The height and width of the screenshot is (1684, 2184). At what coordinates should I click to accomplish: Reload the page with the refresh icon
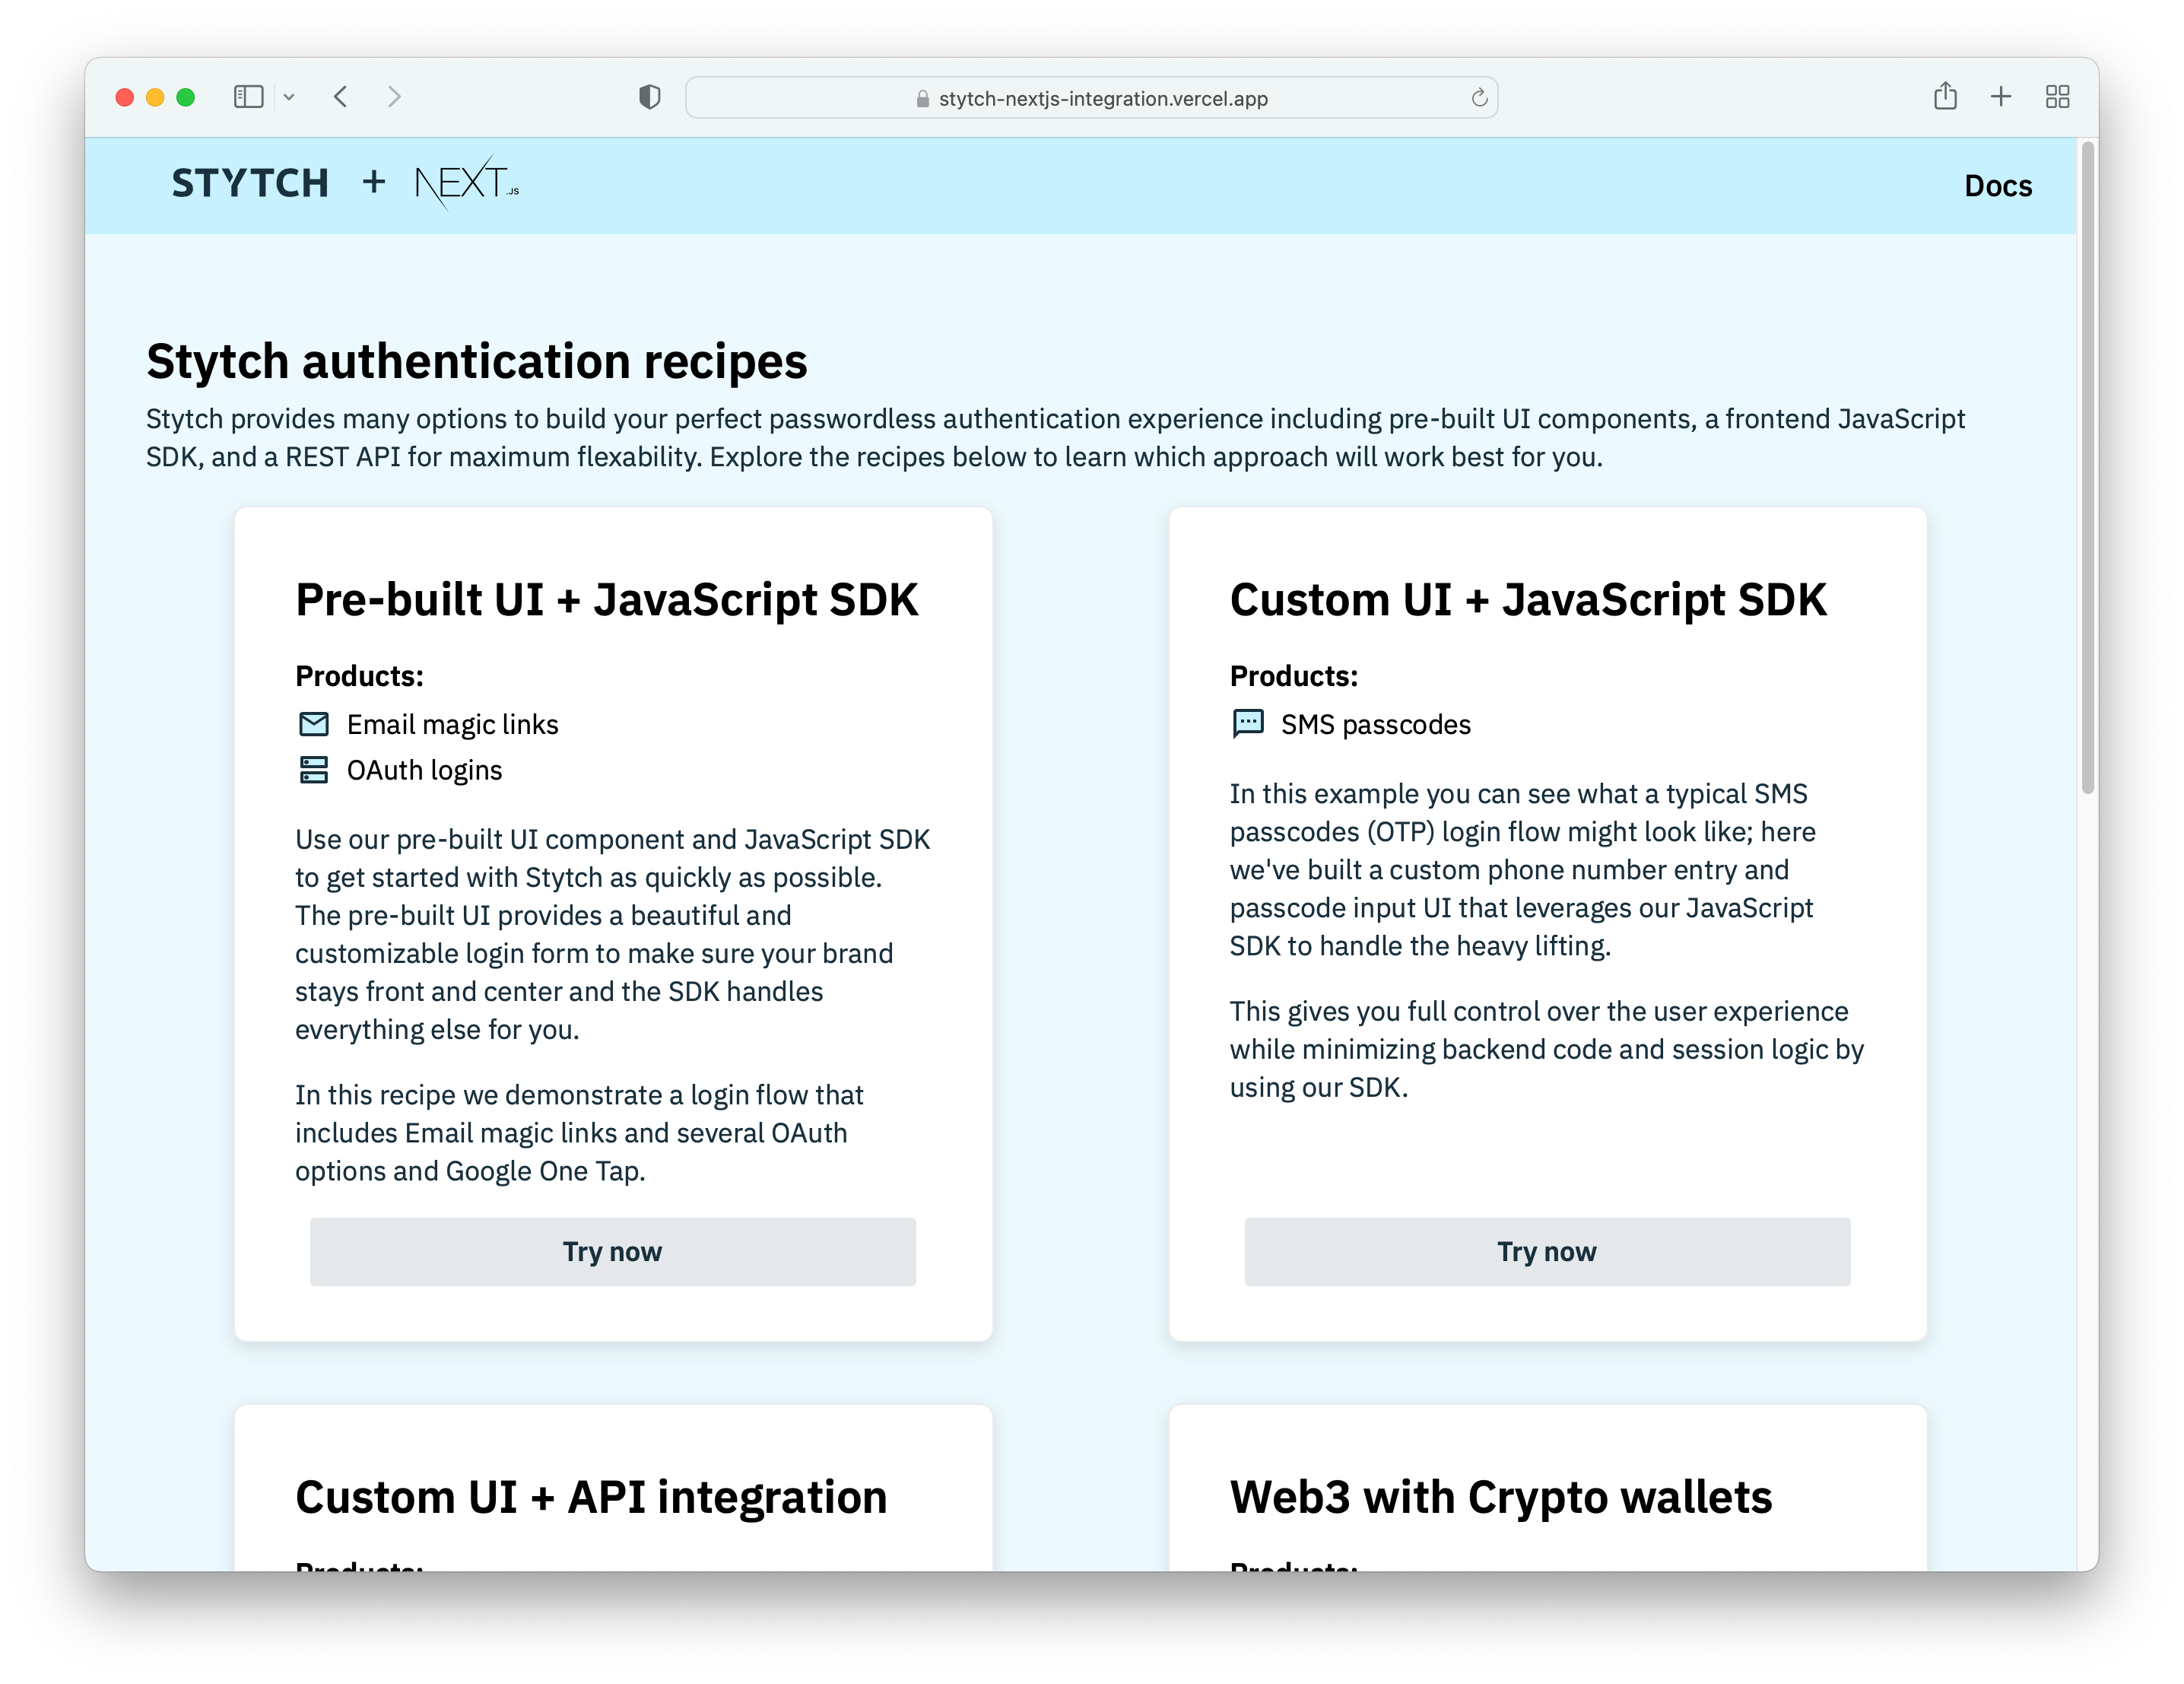click(x=1479, y=97)
